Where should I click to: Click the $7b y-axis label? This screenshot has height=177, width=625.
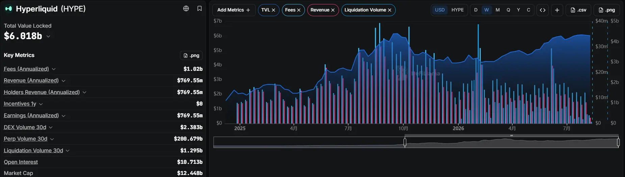(218, 21)
